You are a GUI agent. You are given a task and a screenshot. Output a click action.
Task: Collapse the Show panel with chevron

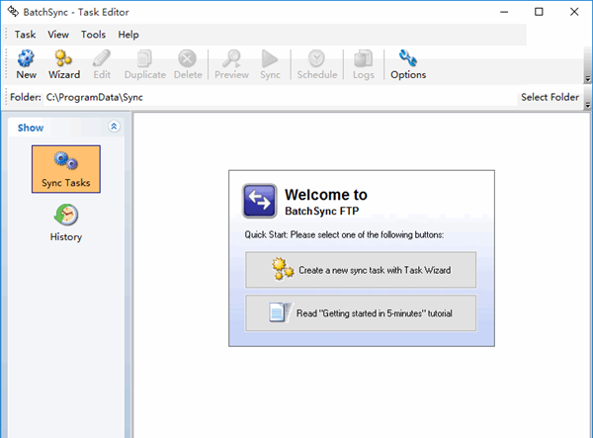pos(114,127)
